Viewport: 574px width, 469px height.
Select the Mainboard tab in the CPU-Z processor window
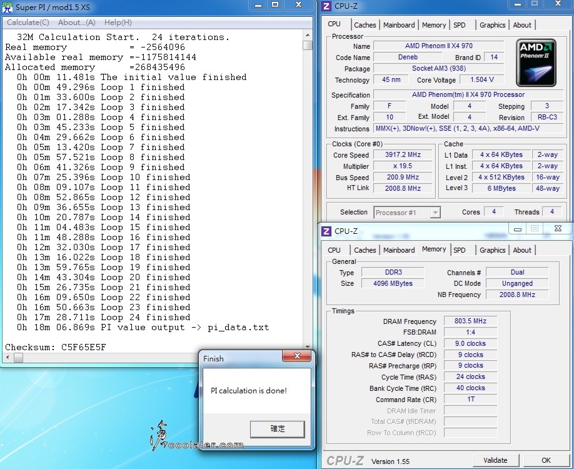coord(399,25)
